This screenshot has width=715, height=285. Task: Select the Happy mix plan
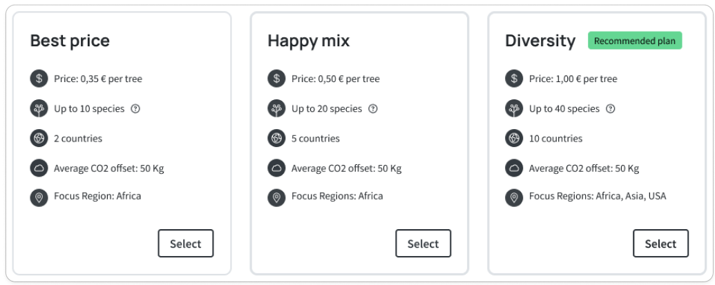click(x=423, y=244)
